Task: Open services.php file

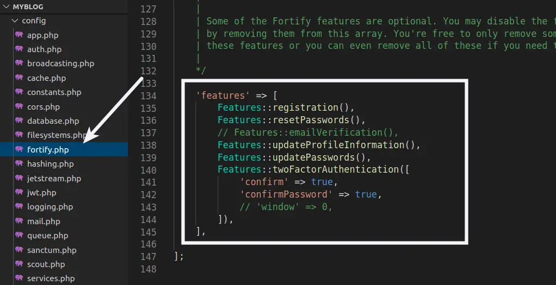Action: [x=51, y=278]
